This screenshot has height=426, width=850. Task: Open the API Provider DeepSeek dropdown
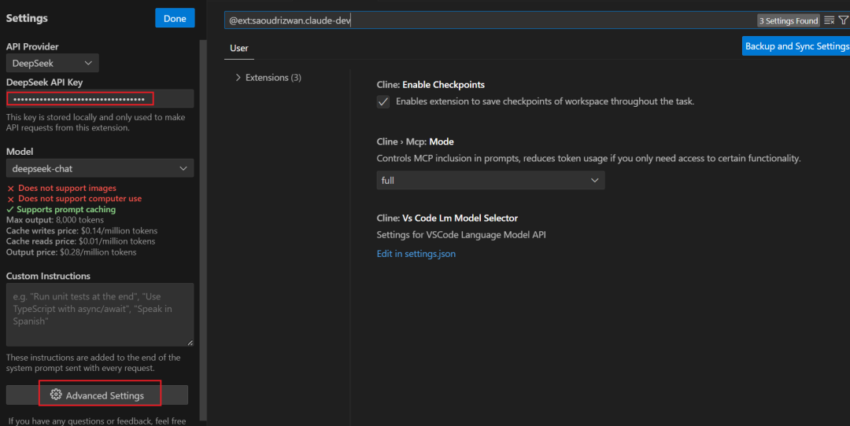(x=52, y=64)
